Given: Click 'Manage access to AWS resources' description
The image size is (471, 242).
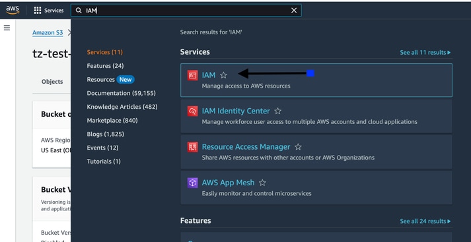Looking at the screenshot, I should tap(246, 86).
